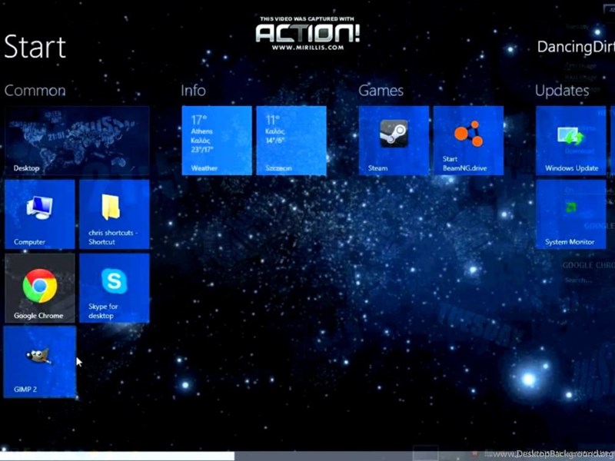615x461 pixels.
Task: Click the DancingDirt user name
Action: 576,47
